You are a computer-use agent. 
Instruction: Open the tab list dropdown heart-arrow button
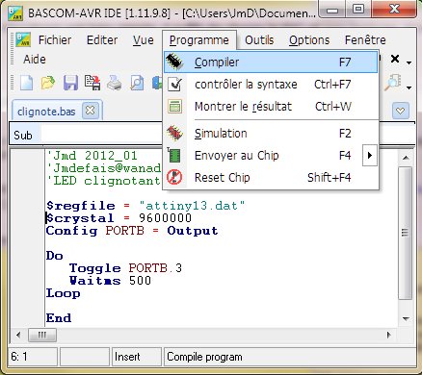[x=401, y=111]
